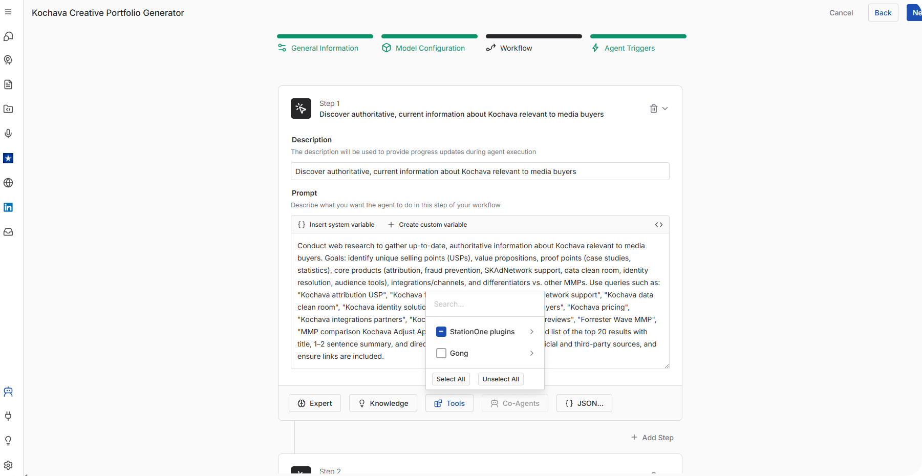
Task: Expand the Gong submenu arrow
Action: pos(532,353)
